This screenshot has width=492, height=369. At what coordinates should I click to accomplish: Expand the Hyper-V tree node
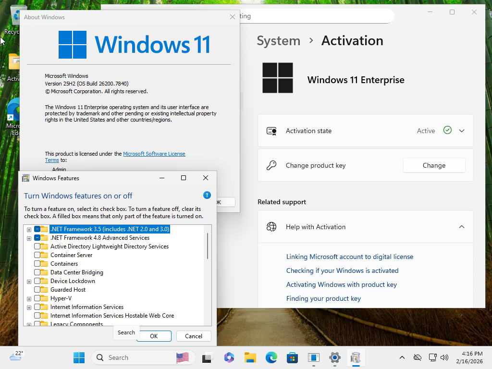[29, 299]
